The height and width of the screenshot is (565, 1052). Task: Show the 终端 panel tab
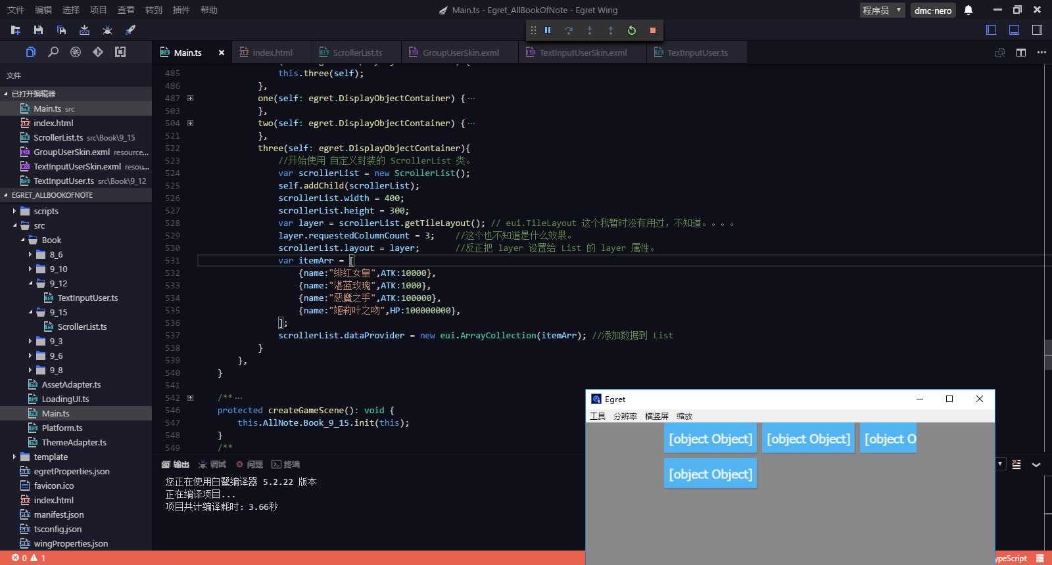[286, 464]
